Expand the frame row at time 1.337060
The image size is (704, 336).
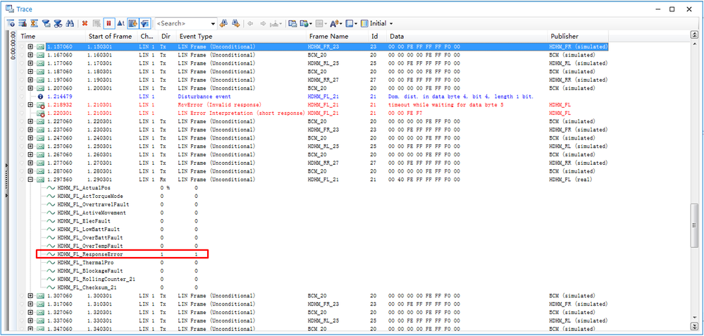click(30, 321)
